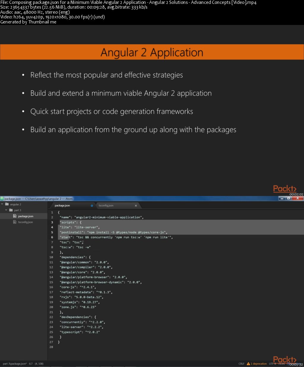Select the part 3 folder label
The image size is (304, 367).
tap(18, 210)
